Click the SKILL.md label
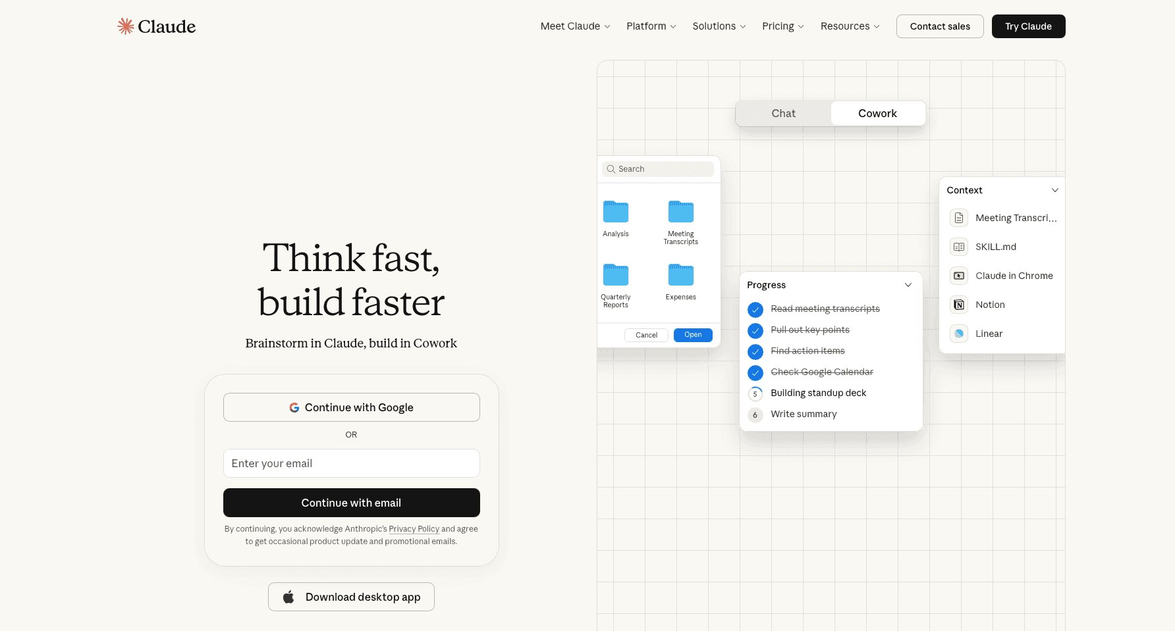Image resolution: width=1175 pixels, height=631 pixels. 996,247
